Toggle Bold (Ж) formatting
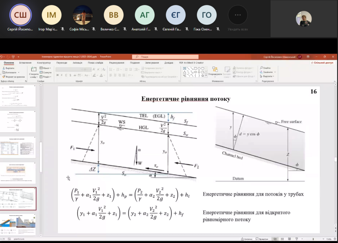 [57, 75]
